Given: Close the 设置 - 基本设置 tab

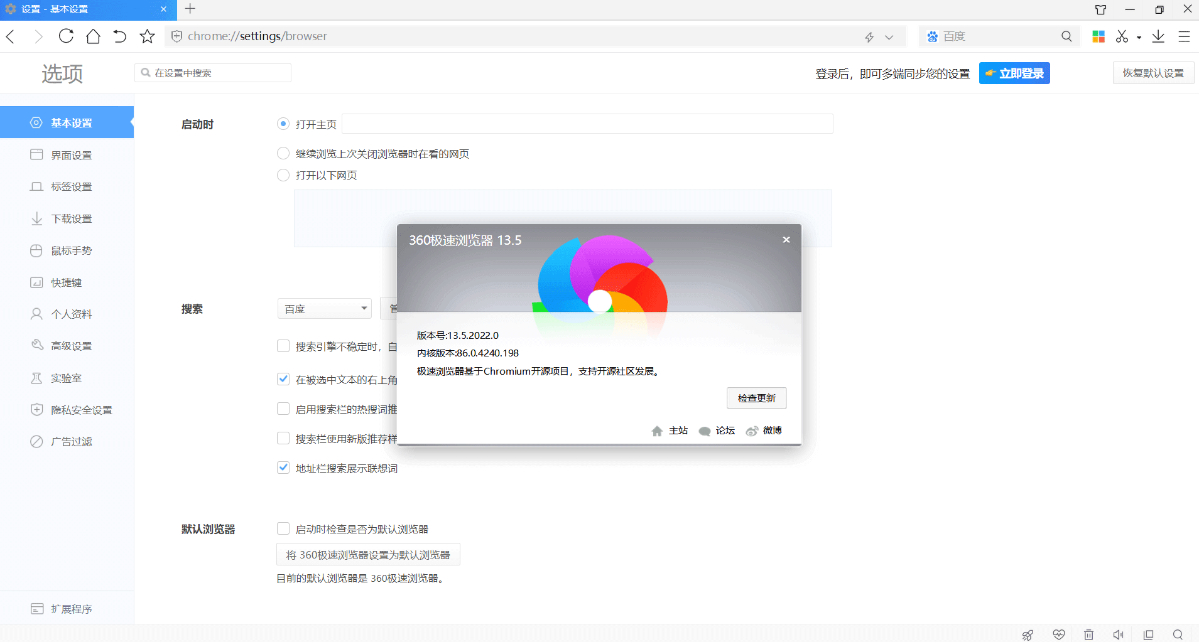Looking at the screenshot, I should pos(163,9).
